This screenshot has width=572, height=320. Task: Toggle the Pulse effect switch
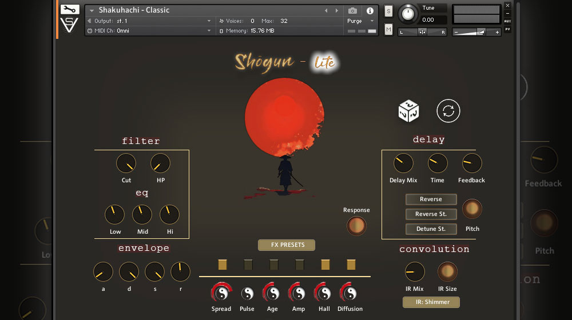click(248, 265)
